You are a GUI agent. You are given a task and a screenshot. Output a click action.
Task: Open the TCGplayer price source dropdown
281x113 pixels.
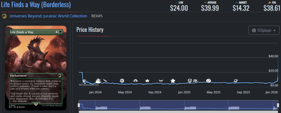coord(264,30)
